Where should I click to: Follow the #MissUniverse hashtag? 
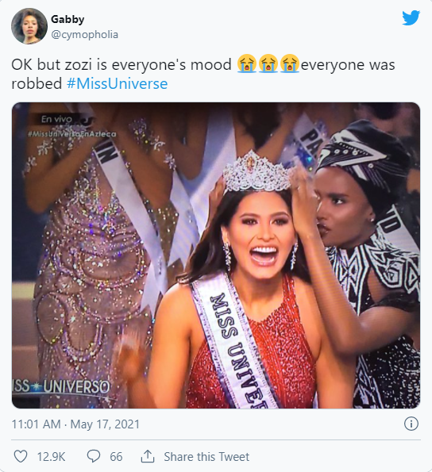(x=118, y=83)
